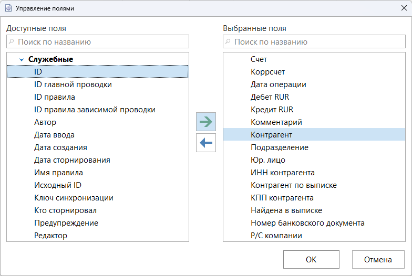This screenshot has height=276, width=412.
Task: Select Ключ синхронизации field
Action: (x=74, y=198)
